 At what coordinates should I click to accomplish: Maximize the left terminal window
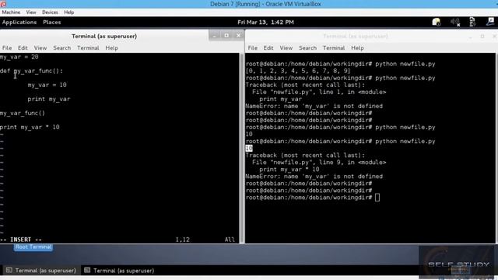[226, 36]
